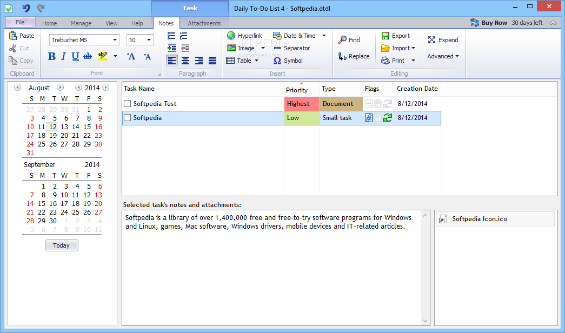Sort by Priority column header
The height and width of the screenshot is (333, 565).
(x=302, y=89)
